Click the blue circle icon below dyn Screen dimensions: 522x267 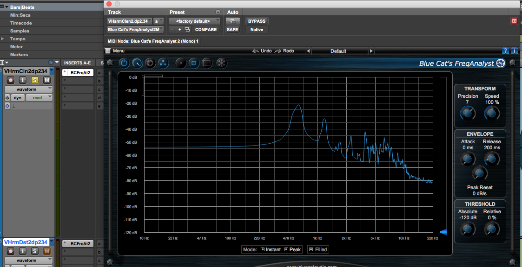[7, 106]
